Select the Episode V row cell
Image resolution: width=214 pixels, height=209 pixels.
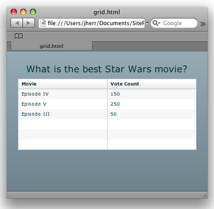pos(63,104)
